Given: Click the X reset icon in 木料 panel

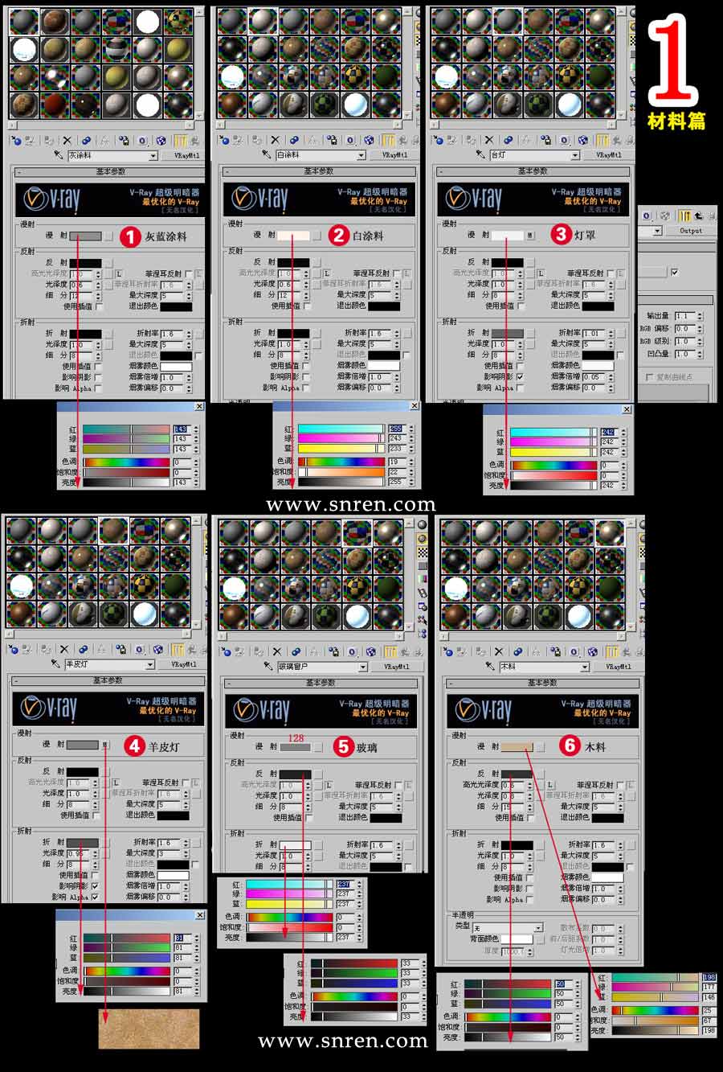Looking at the screenshot, I should coord(499,651).
